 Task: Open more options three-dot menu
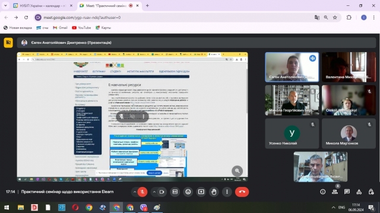[x=227, y=192]
